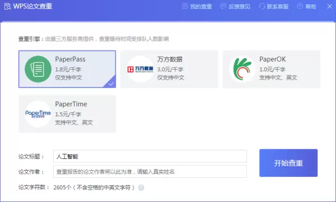Select the 万方数据 engine card
The height and width of the screenshot is (202, 336).
[x=169, y=69]
